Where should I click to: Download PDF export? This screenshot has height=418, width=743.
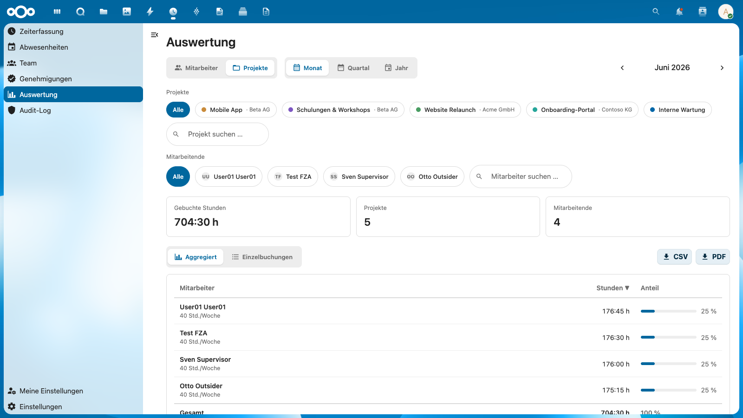(x=713, y=257)
